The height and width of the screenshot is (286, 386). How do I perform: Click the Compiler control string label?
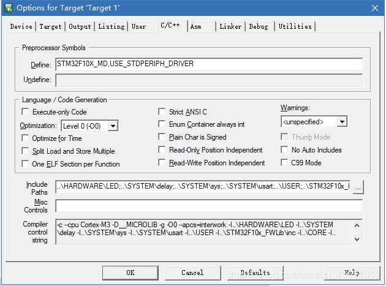click(35, 232)
